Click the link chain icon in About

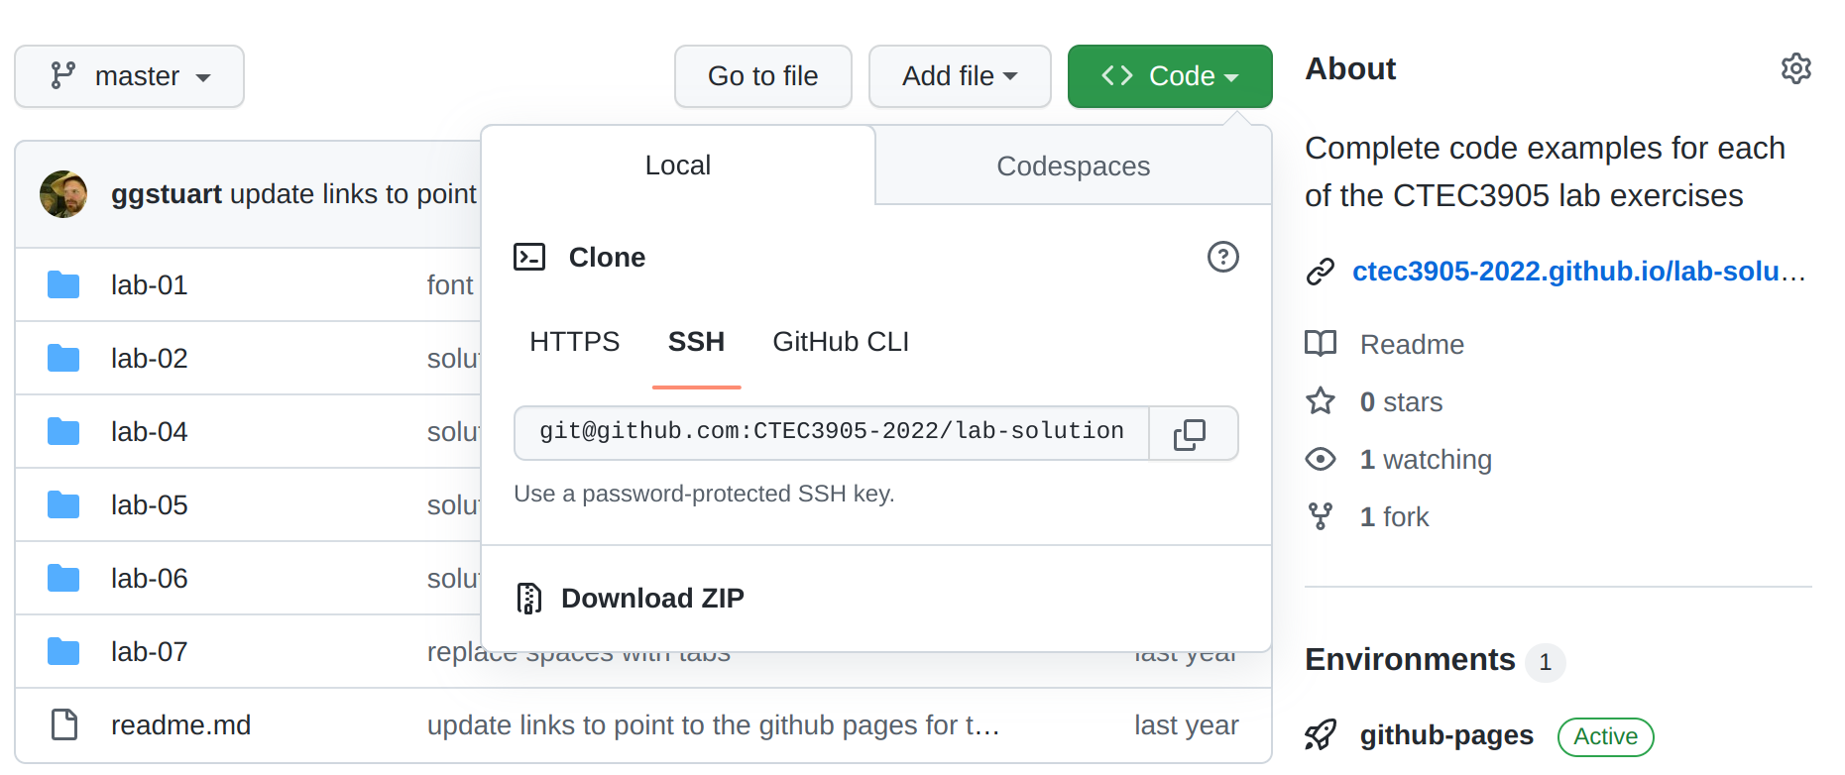[1321, 272]
